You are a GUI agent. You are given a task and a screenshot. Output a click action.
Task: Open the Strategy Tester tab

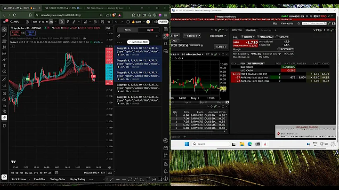[58, 179]
